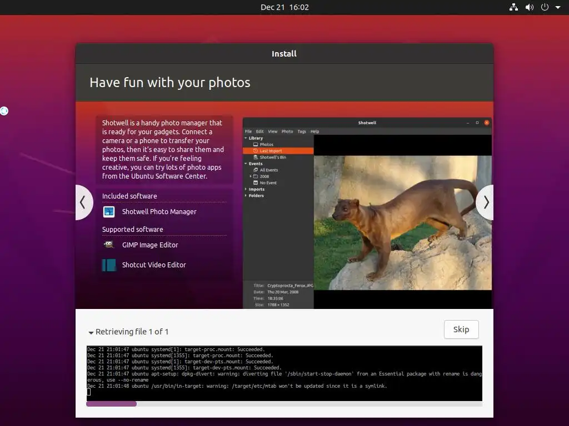
Task: Go to the next slideshow slide
Action: click(486, 202)
